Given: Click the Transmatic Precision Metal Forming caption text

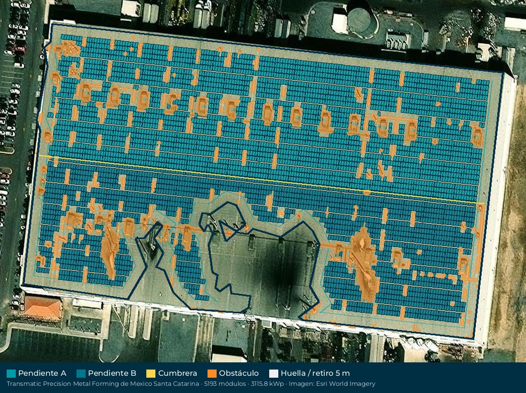Looking at the screenshot, I should tap(103, 383).
